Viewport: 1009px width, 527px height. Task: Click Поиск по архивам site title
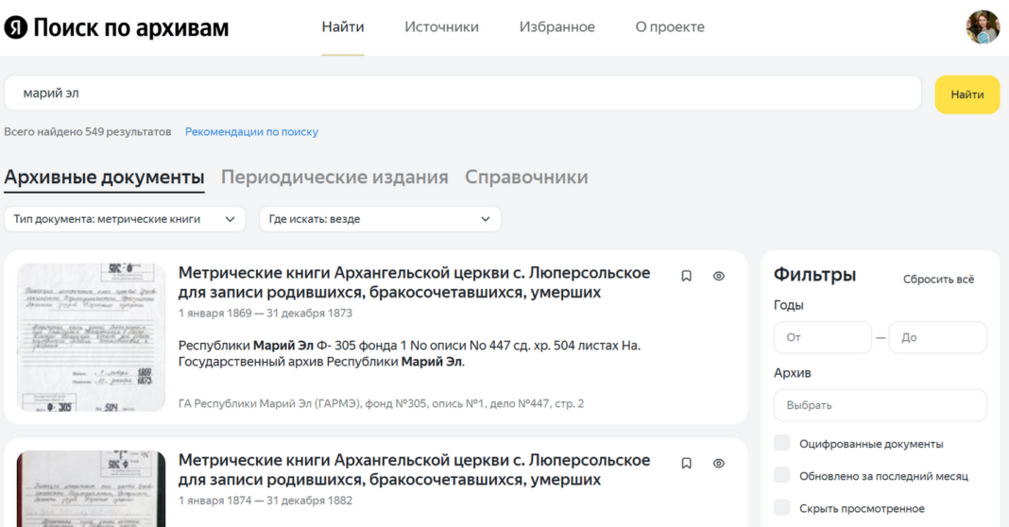130,27
